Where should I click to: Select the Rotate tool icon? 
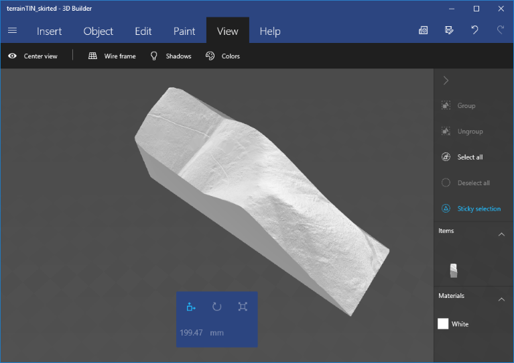[216, 307]
